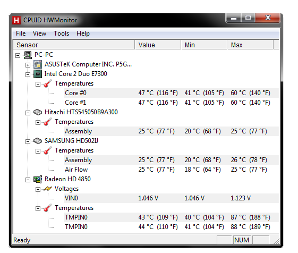Image resolution: width=298 pixels, height=253 pixels.
Task: Click the HWMonitor red H title icon
Action: [16, 20]
